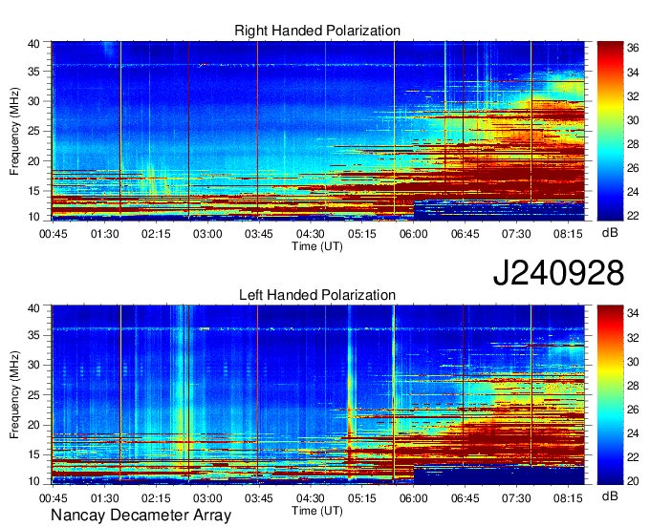Click "Frequency (MHz)" axis label of left-handed plot
650x527 pixels.
14,395
